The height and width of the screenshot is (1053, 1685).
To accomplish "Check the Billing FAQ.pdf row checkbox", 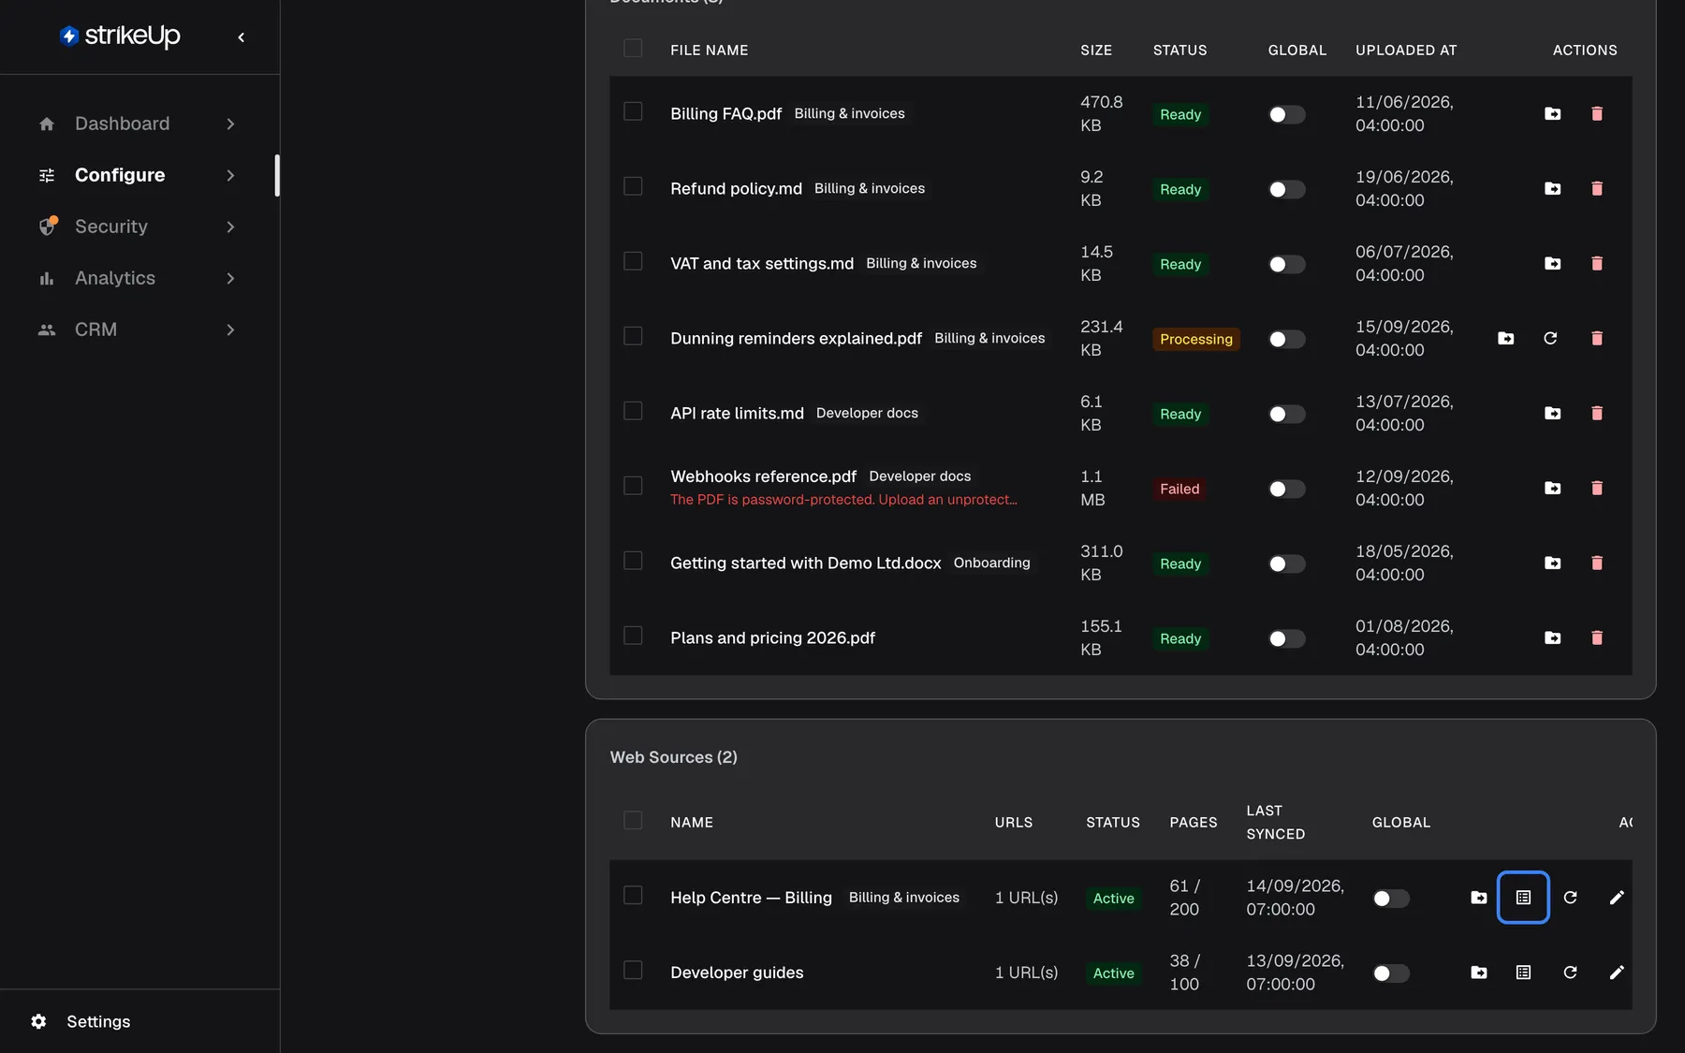I will point(633,111).
